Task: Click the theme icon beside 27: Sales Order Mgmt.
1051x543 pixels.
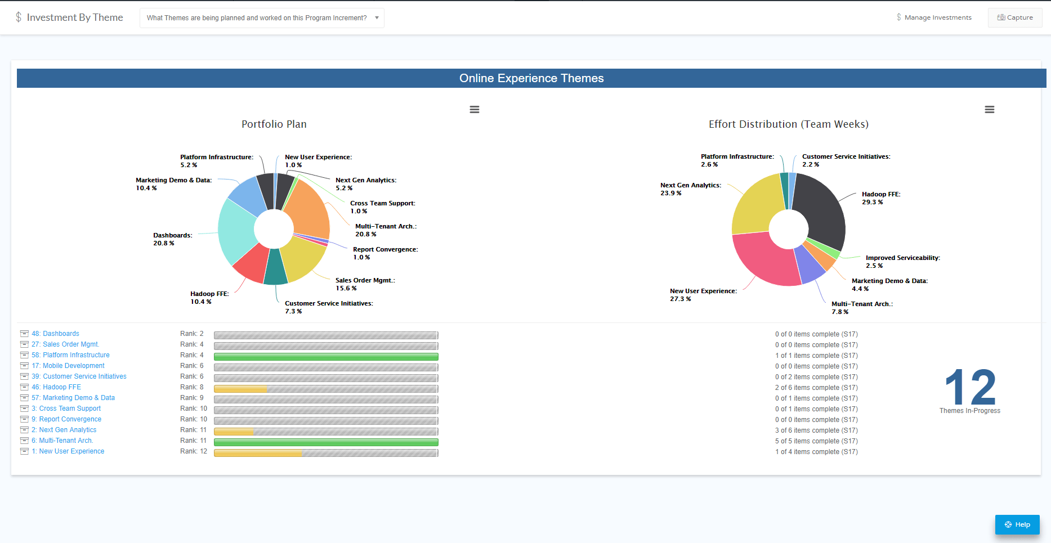Action: coord(24,344)
